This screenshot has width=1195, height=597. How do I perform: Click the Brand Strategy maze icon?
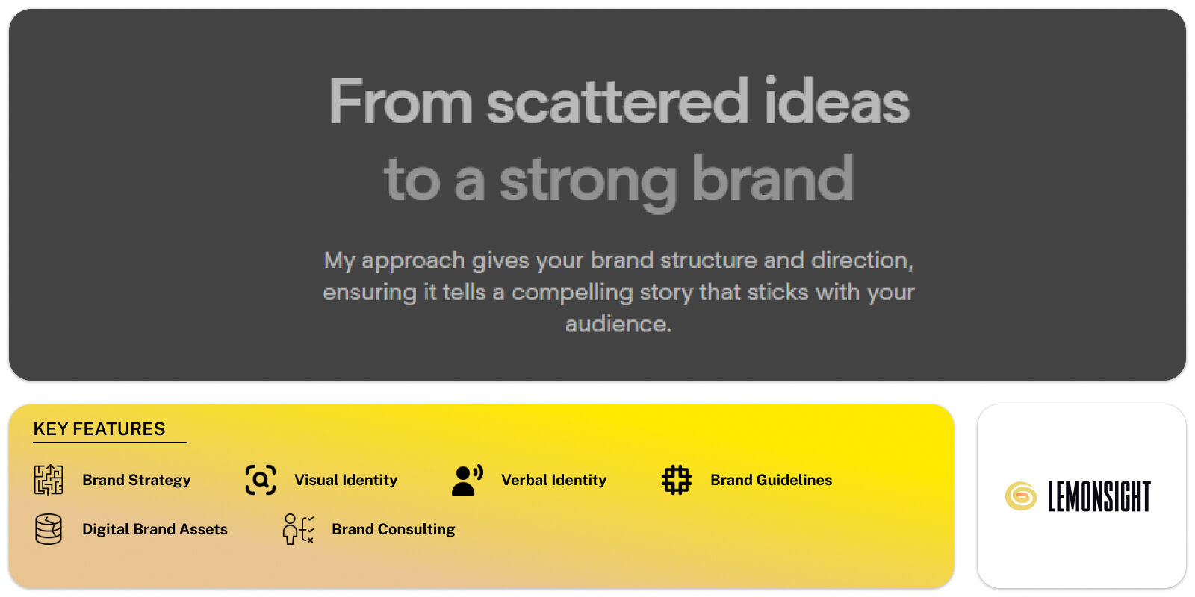pos(49,480)
